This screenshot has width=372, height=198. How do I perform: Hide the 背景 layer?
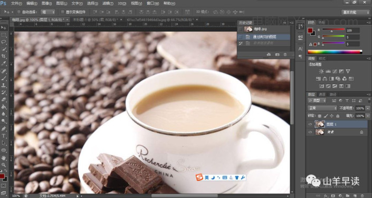[x=310, y=132]
